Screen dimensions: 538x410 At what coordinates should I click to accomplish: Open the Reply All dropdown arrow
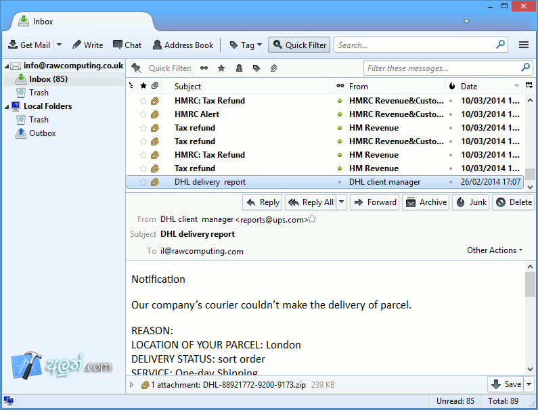[341, 202]
